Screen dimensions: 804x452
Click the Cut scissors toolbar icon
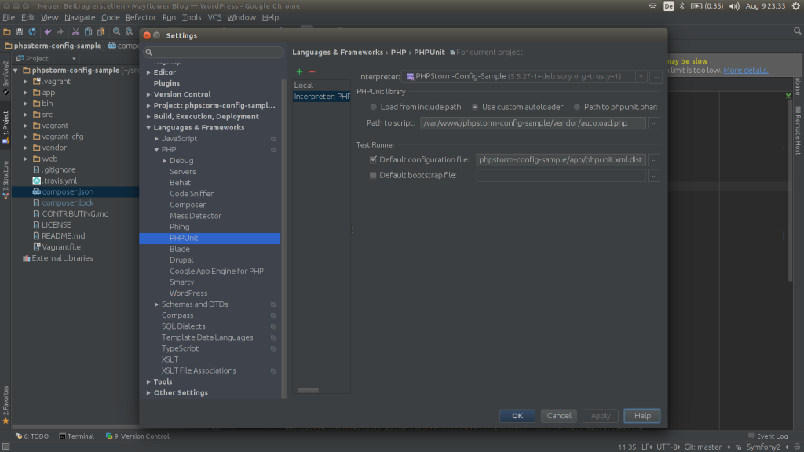coord(76,31)
